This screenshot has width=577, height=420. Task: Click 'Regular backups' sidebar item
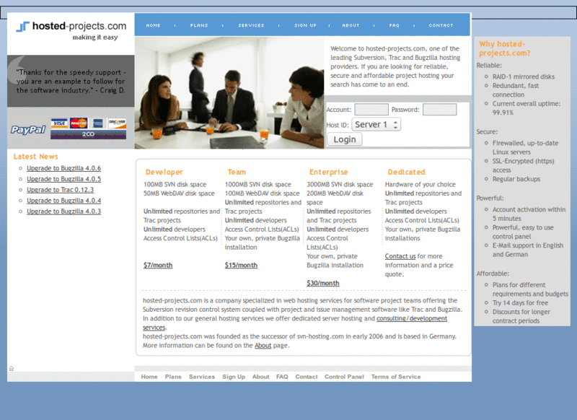coord(516,179)
